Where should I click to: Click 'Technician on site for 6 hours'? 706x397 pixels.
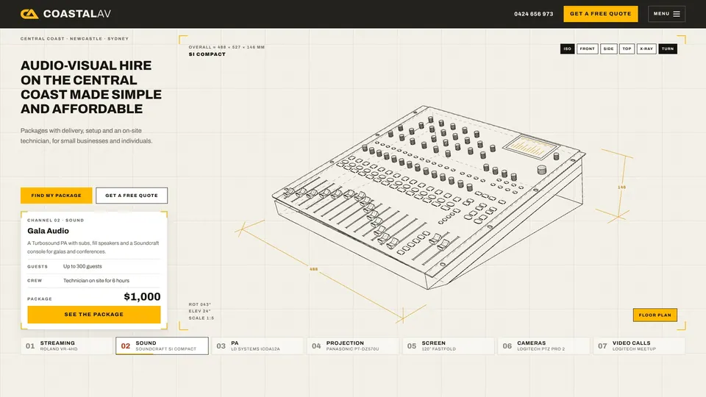96,280
